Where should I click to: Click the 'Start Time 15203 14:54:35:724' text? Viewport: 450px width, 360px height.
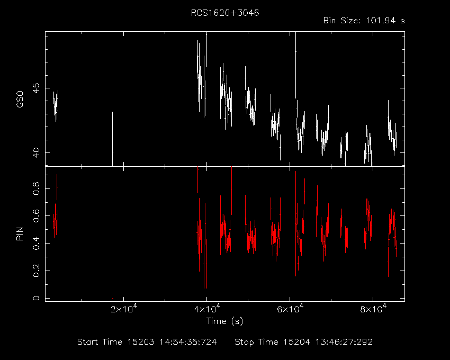(147, 342)
